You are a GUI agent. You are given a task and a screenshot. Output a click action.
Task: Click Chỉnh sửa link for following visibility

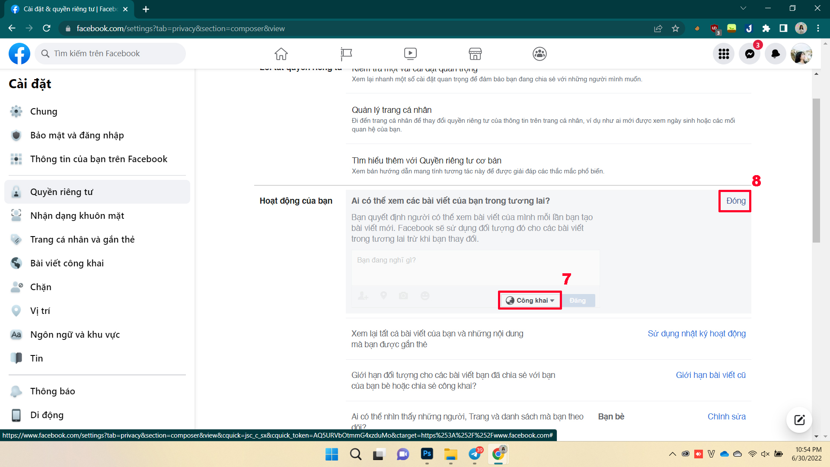click(726, 416)
